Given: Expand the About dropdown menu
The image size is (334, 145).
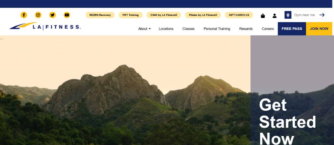Looking at the screenshot, I should click(x=144, y=29).
